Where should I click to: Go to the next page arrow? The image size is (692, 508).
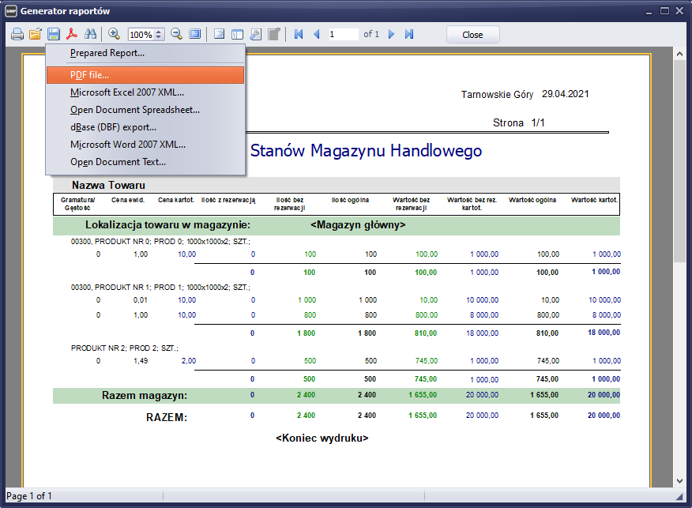click(392, 34)
